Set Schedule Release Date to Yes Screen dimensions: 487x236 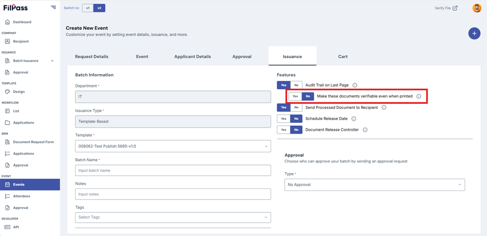click(x=284, y=119)
